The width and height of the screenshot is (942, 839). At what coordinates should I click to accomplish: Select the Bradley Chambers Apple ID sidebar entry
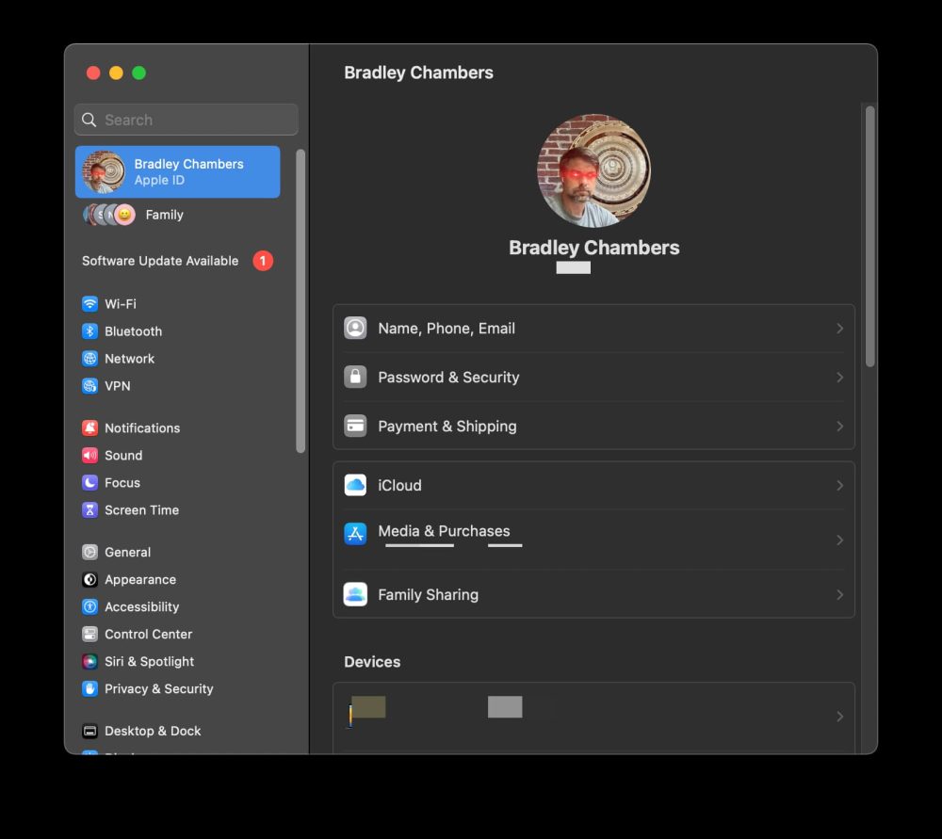[177, 171]
